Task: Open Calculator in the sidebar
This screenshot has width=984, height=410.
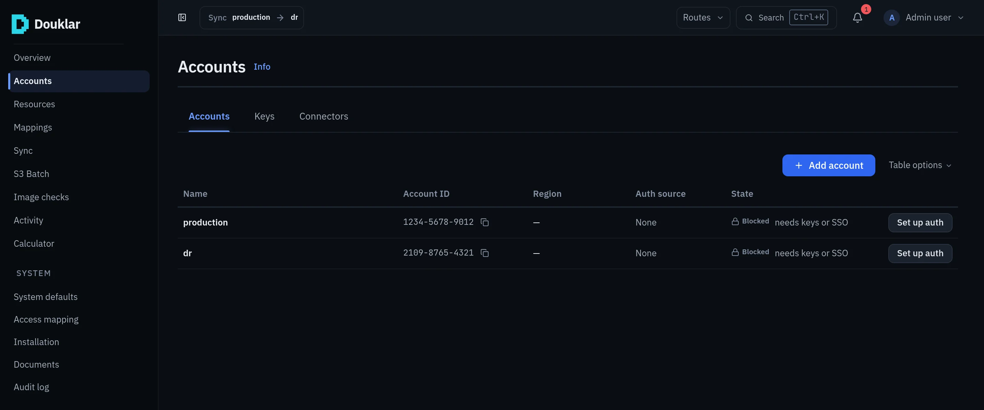Action: (34, 243)
